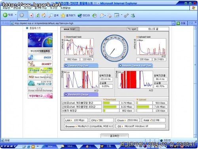Switch to the Internet Explorer taskbar button
This screenshot has height=149, width=198.
point(49,146)
